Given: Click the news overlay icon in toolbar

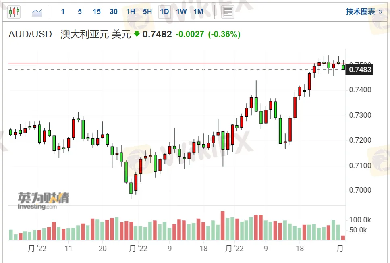Looking at the screenshot, I should [x=228, y=12].
